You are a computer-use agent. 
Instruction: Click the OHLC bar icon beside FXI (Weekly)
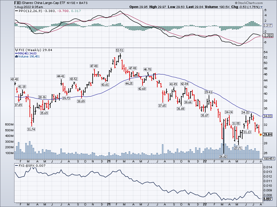[16, 50]
